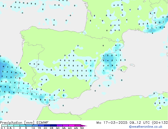Click the 2 to 5 mm legend swatch
Screen dimensions: 168x129
tap(23, 126)
